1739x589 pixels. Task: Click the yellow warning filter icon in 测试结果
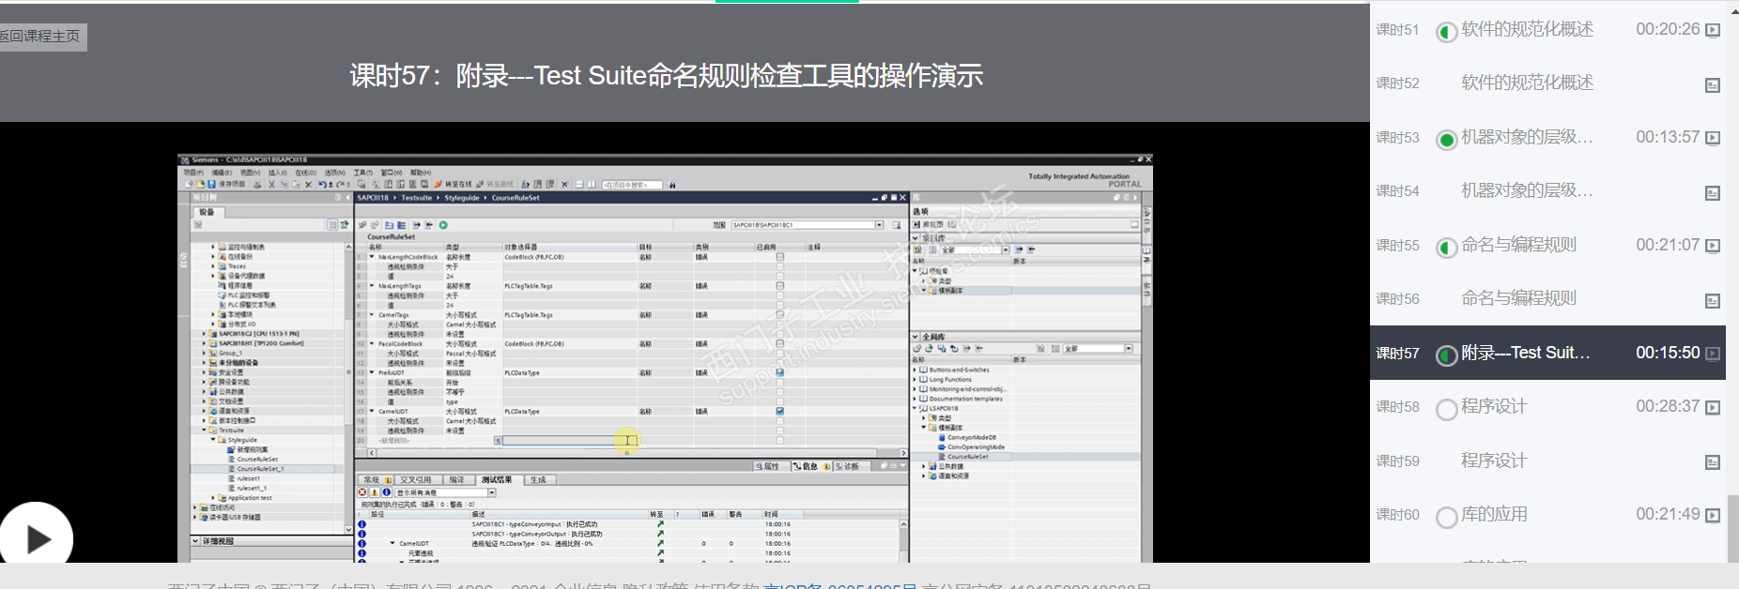click(x=375, y=492)
